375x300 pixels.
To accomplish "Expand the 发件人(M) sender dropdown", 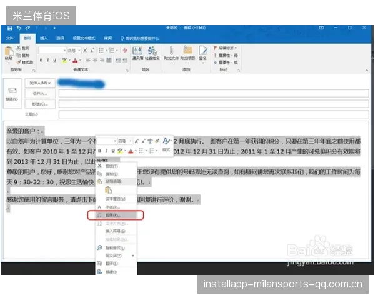I will (x=40, y=83).
